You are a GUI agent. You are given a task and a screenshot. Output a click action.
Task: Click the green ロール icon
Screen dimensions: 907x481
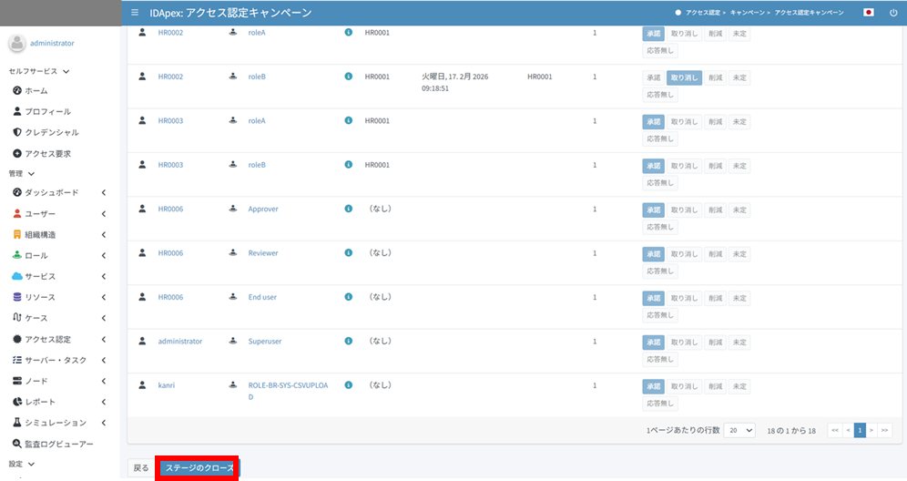[17, 255]
